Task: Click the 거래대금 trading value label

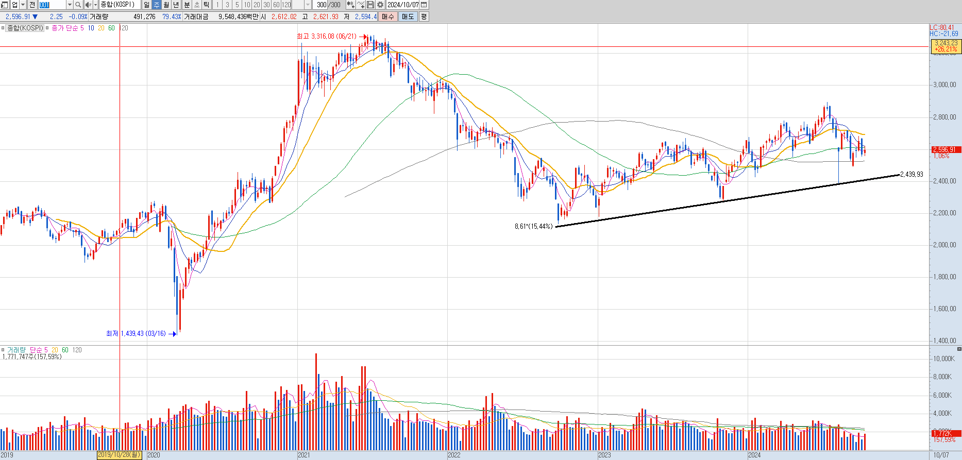Action: click(x=196, y=16)
